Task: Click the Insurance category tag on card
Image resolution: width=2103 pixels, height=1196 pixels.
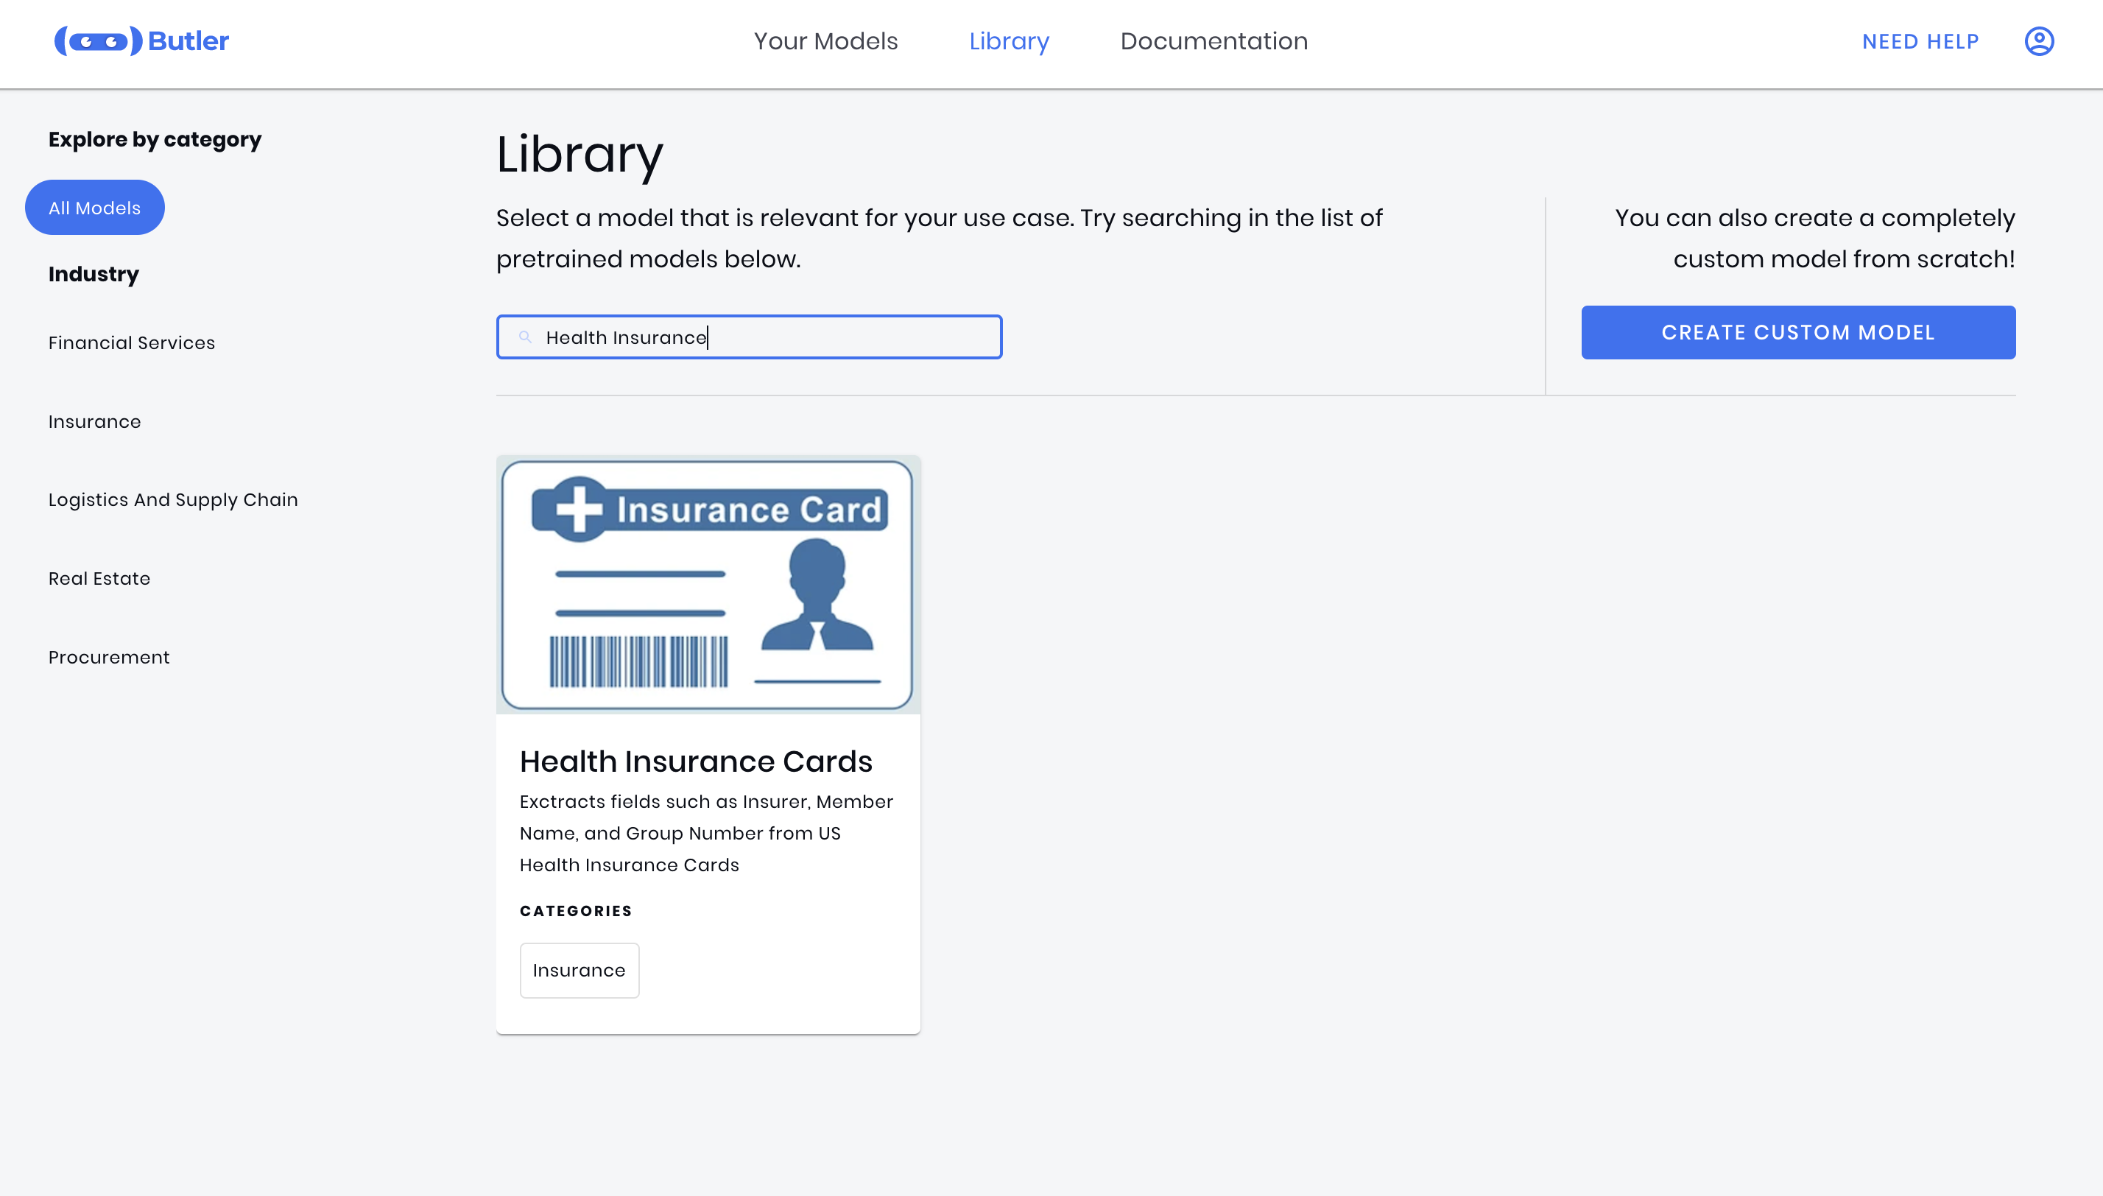Action: (x=579, y=970)
